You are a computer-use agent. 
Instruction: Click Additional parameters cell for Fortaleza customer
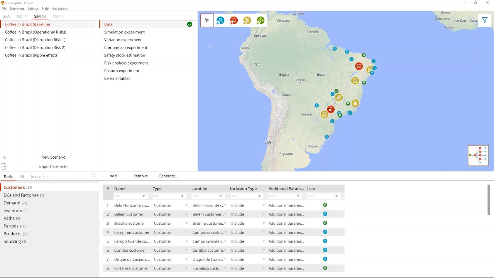(x=286, y=268)
